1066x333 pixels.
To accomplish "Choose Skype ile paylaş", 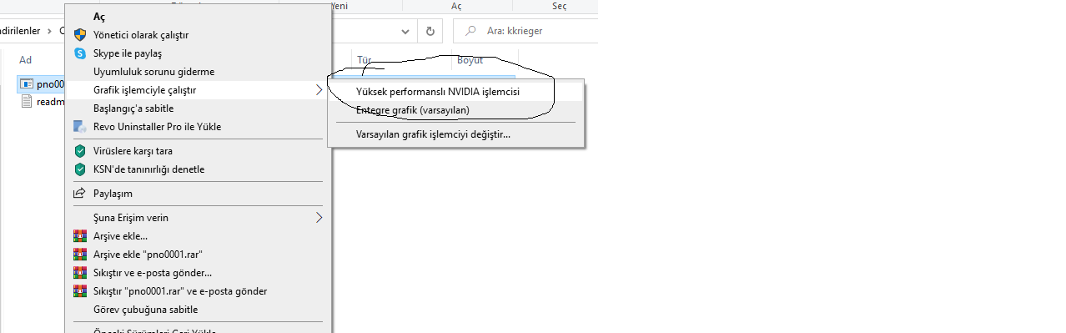I will point(199,53).
